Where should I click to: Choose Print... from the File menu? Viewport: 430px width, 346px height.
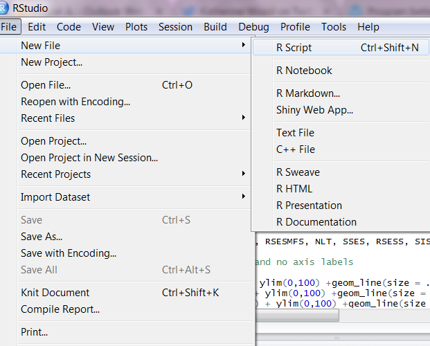(x=34, y=332)
